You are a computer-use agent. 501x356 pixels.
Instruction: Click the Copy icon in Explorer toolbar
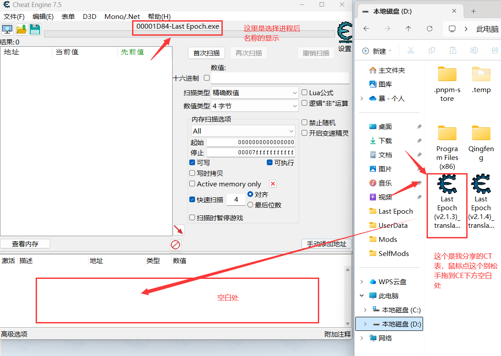click(x=432, y=51)
